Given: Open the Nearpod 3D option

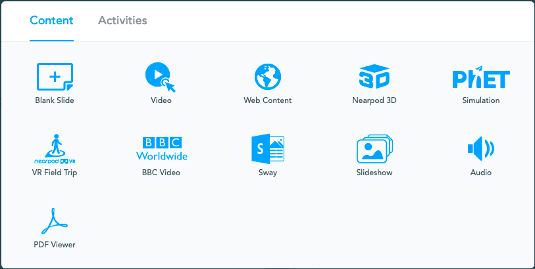Looking at the screenshot, I should (374, 77).
